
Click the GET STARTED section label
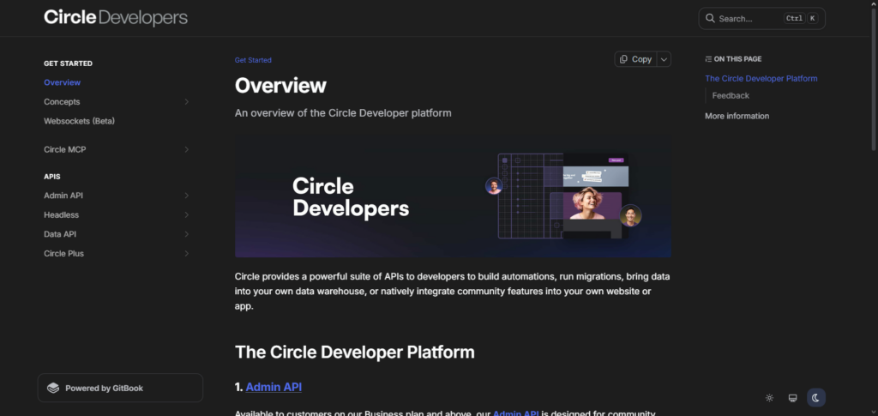[69, 63]
